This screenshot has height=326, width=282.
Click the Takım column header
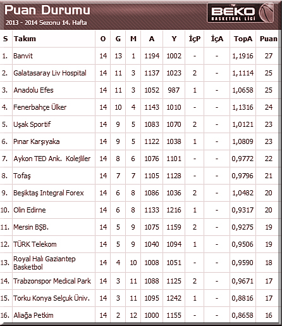pos(25,39)
